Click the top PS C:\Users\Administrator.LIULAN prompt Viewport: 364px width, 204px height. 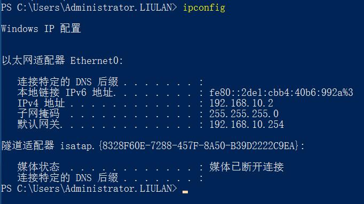click(x=89, y=7)
